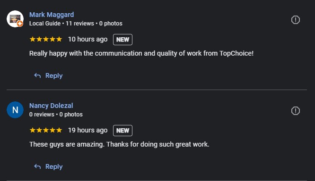Click the NEW badge next to 10 hours ago

122,40
